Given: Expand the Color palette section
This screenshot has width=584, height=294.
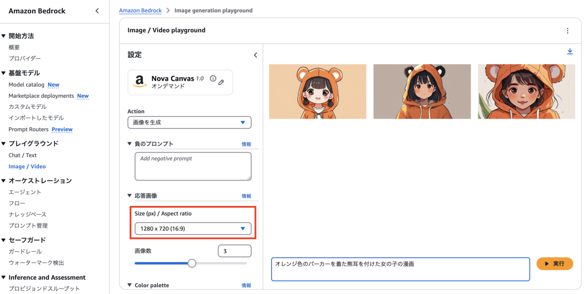Looking at the screenshot, I should (129, 285).
